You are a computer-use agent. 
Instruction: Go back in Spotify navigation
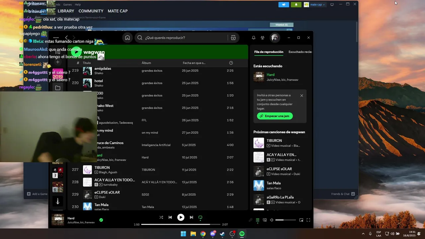pyautogui.click(x=67, y=38)
